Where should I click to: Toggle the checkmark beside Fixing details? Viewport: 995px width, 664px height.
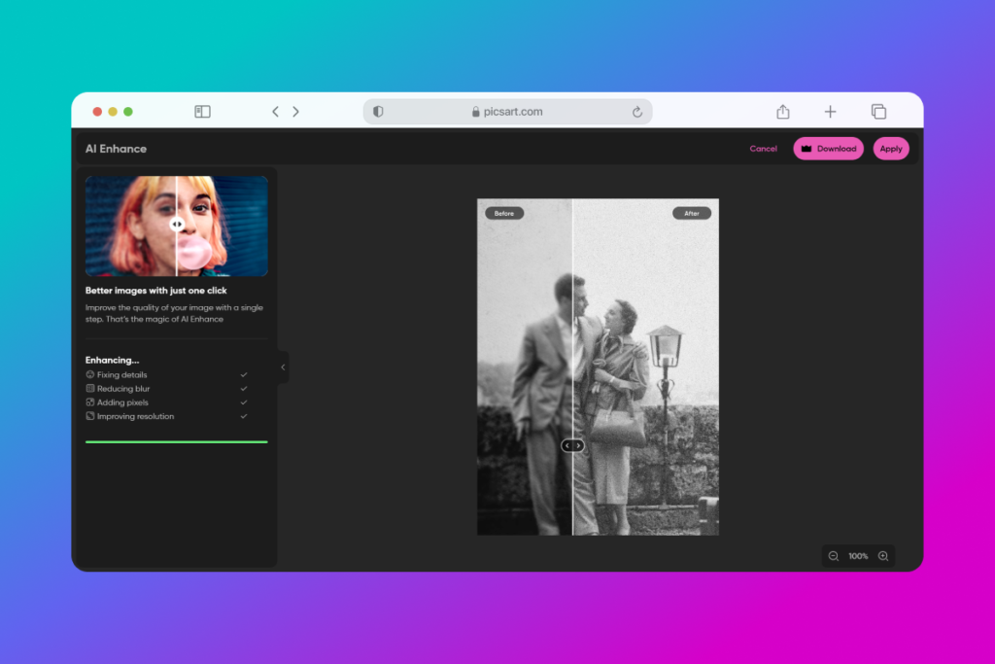click(243, 374)
